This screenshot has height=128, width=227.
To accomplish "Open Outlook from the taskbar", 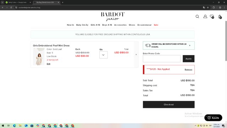I will click(x=26, y=126).
